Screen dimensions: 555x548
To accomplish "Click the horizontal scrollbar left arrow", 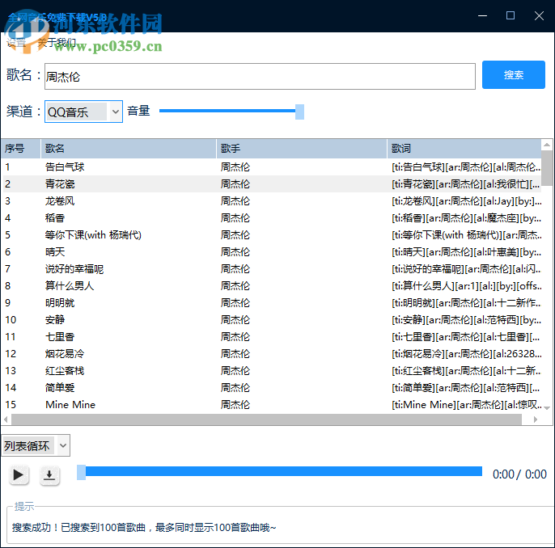I will click(6, 419).
